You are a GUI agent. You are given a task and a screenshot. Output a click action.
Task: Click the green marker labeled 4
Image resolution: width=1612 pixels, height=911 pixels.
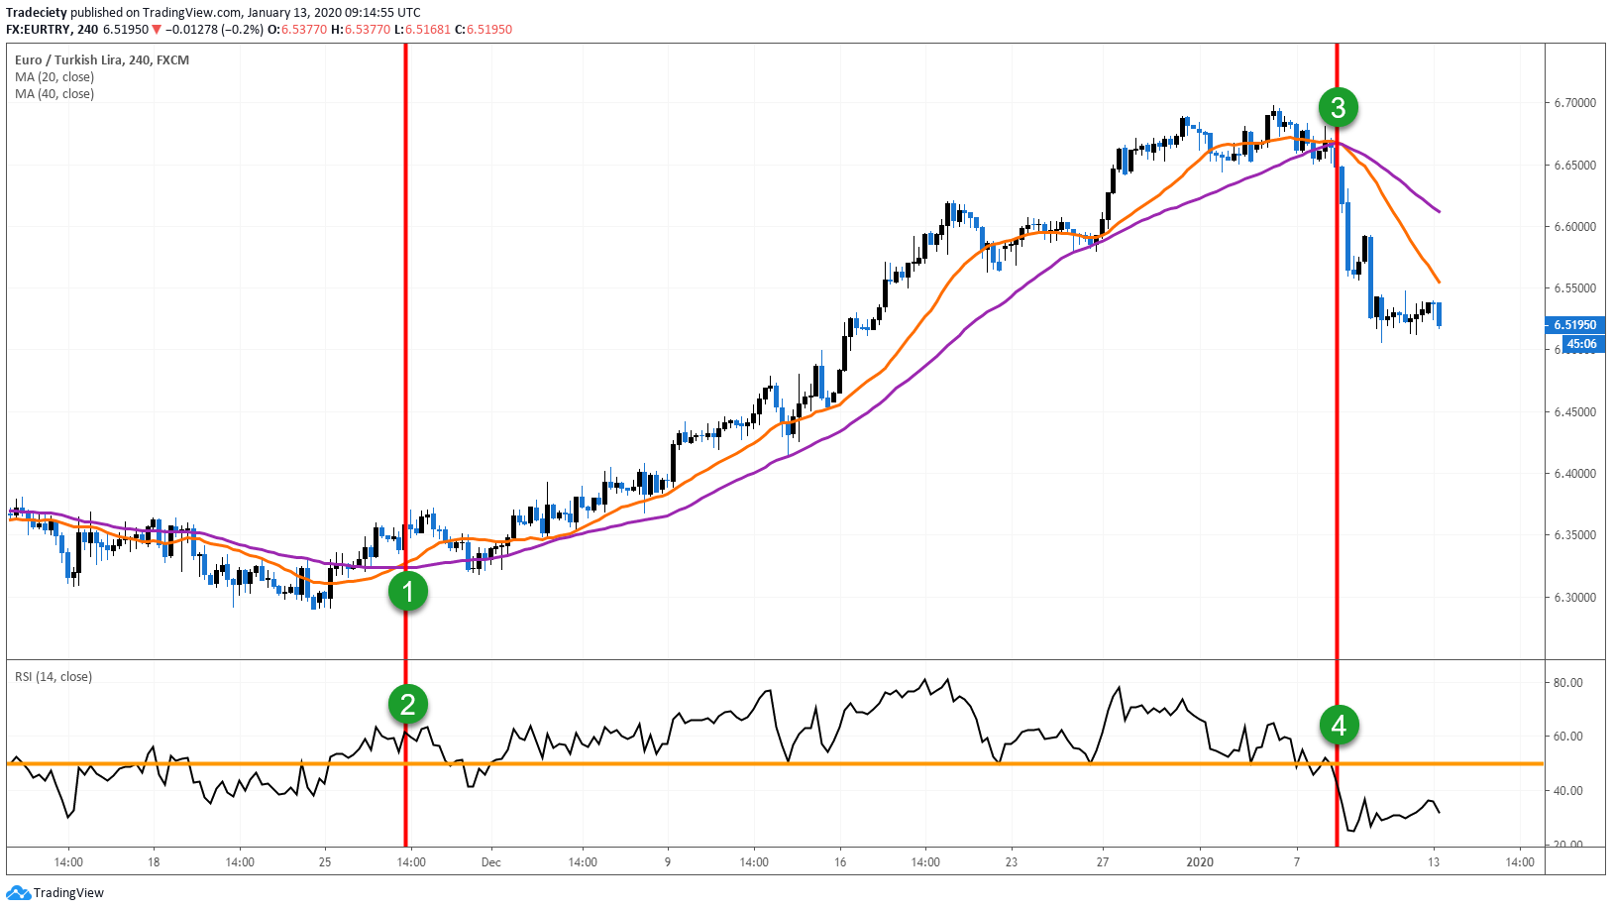1341,726
